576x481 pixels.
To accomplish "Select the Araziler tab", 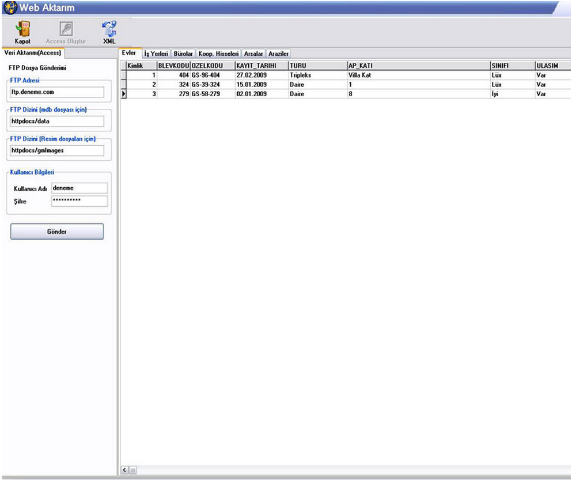I will point(278,54).
